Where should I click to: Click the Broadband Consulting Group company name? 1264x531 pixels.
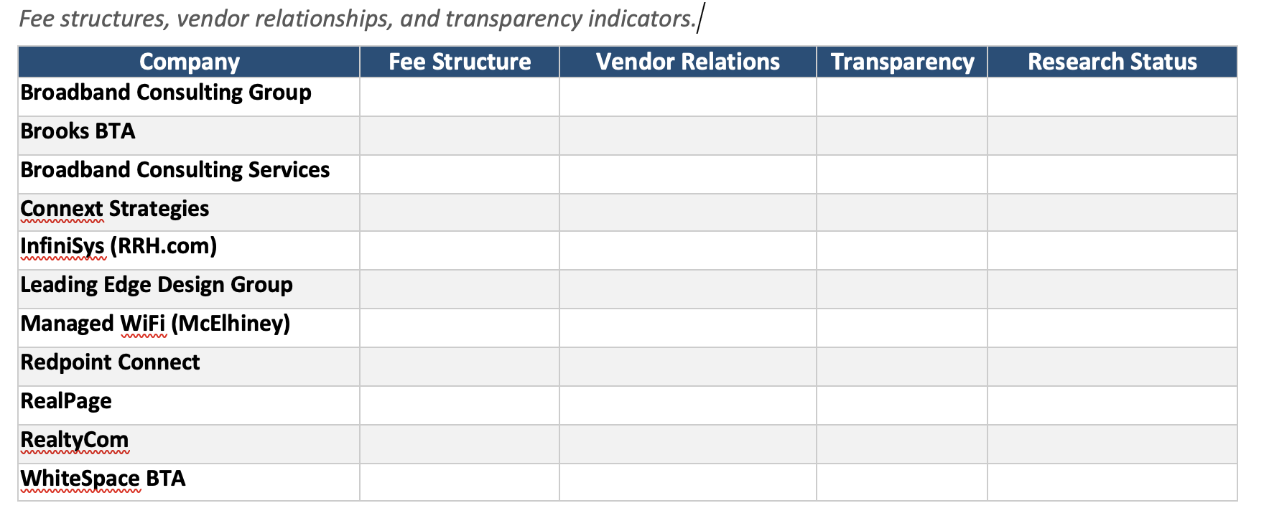[x=166, y=93]
